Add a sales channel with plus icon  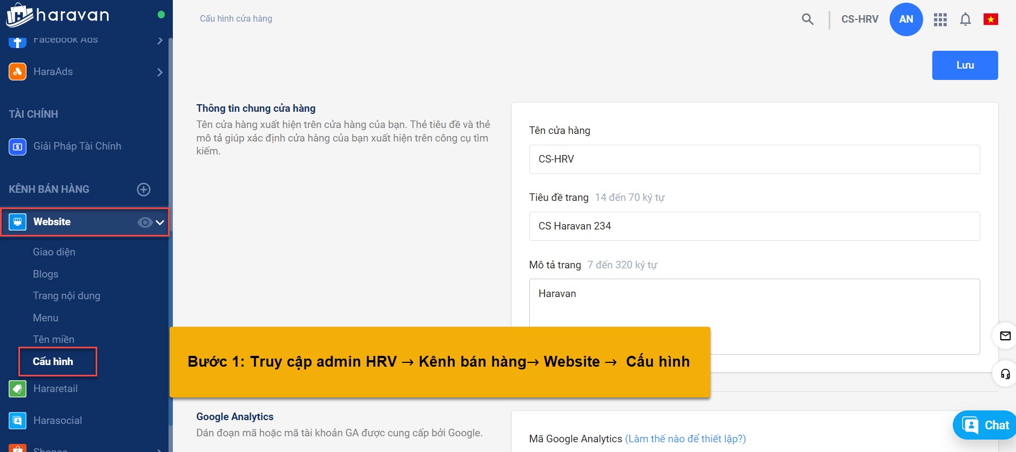(x=144, y=190)
